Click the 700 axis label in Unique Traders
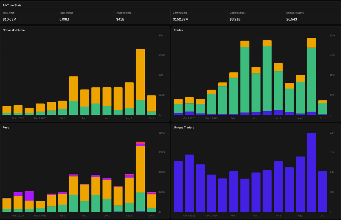Screen dimensions: 341x220 (x=332, y=192)
